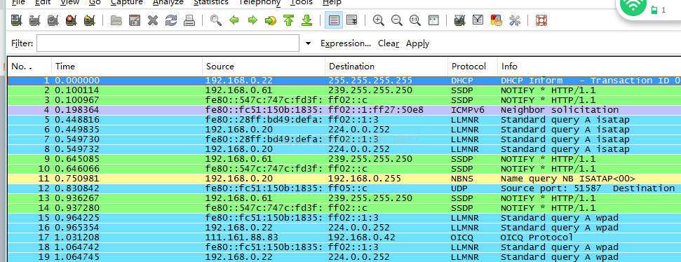Click the Expression... button
This screenshot has width=681, height=262.
click(x=346, y=43)
